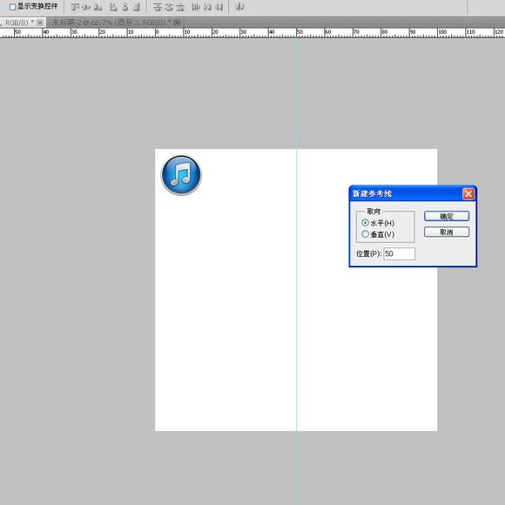Screen dimensions: 505x505
Task: Click the align right edges icon
Action: [x=137, y=7]
